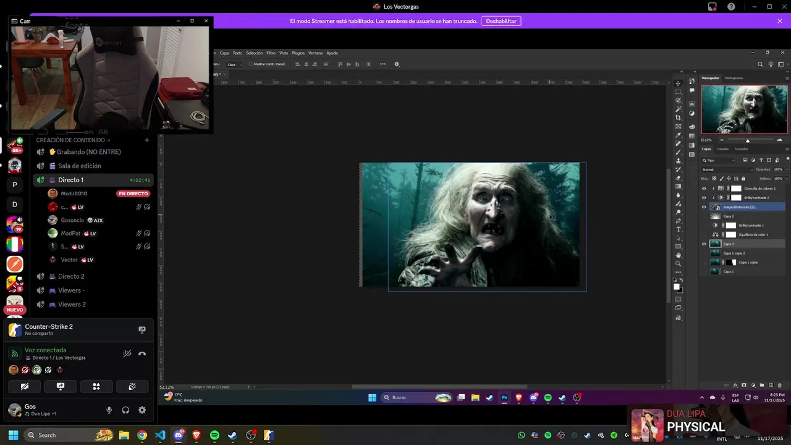Open Discord user settings gear
The height and width of the screenshot is (445, 791).
[x=142, y=410]
